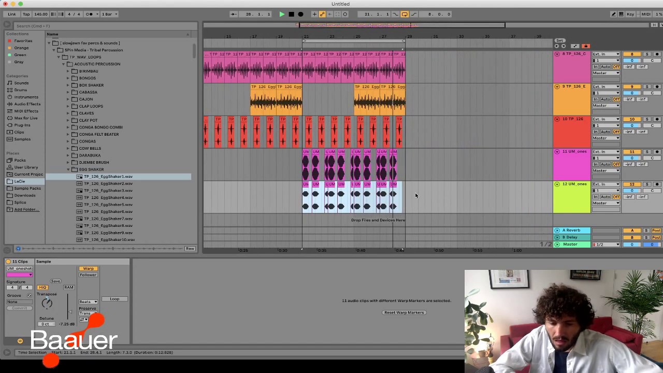Collapse the ACOUSTIC PERCUSSION folder
The image size is (663, 373).
[x=63, y=64]
